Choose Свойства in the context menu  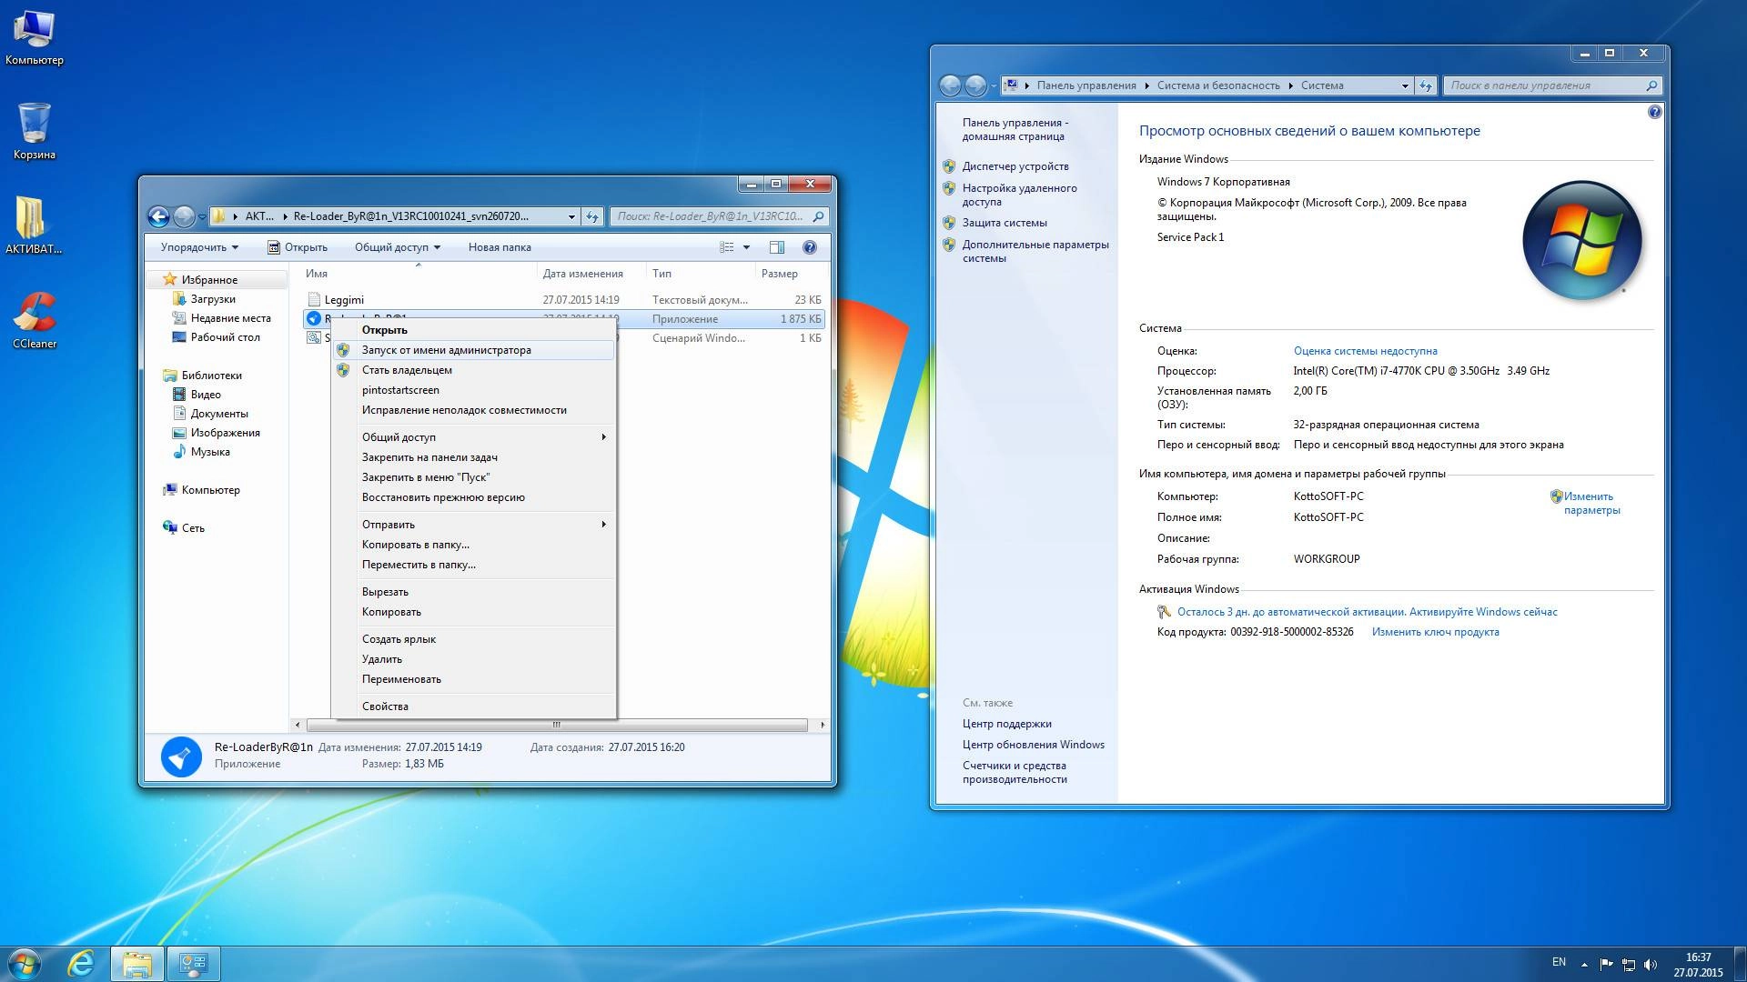coord(474,706)
